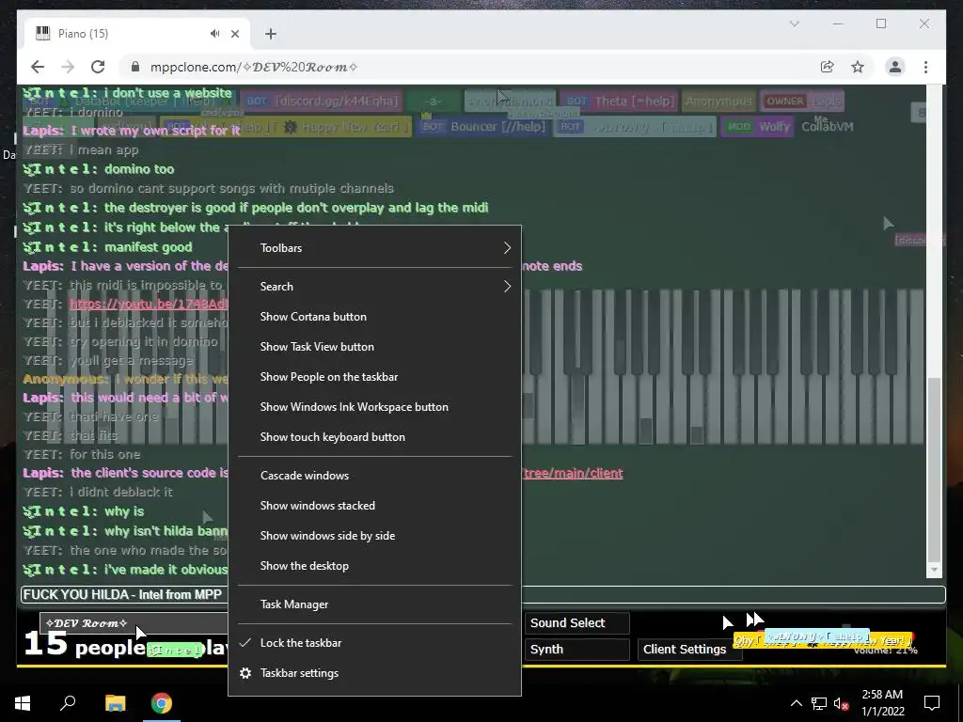Show hidden system tray icons
This screenshot has height=722, width=963.
796,703
